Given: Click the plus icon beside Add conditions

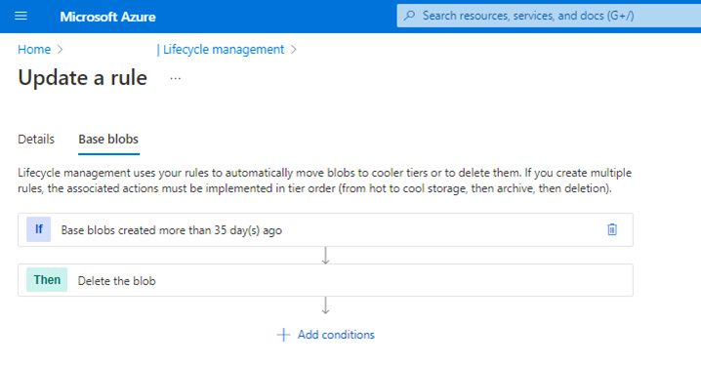Looking at the screenshot, I should click(x=283, y=335).
